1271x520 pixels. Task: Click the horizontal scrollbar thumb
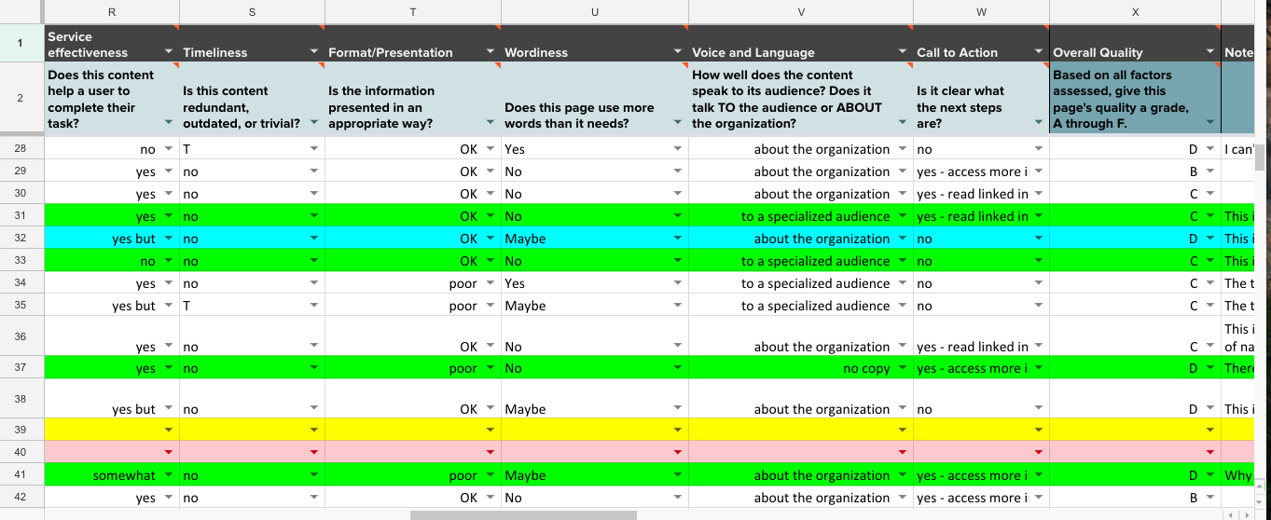[523, 514]
